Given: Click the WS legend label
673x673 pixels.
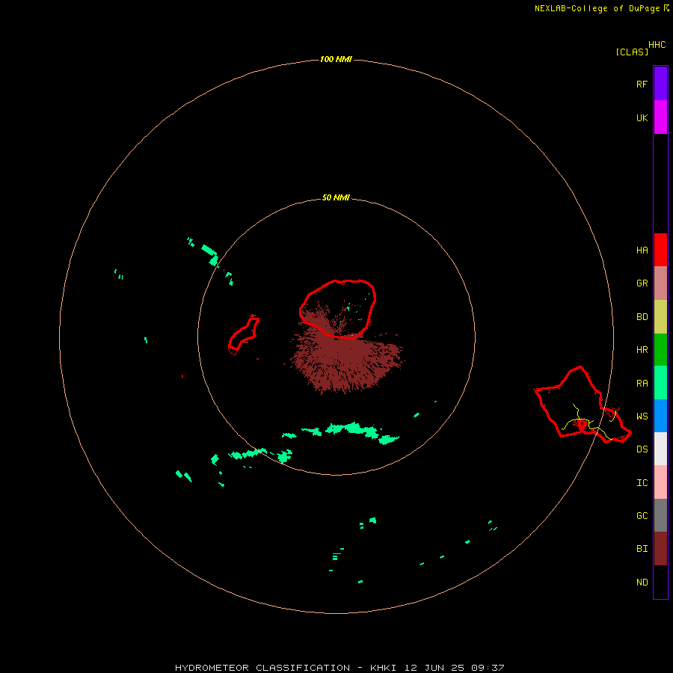Looking at the screenshot, I should tap(642, 417).
